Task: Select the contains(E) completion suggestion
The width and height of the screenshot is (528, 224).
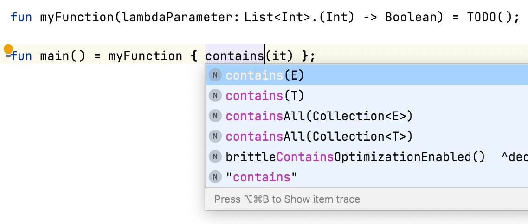Action: [x=265, y=75]
